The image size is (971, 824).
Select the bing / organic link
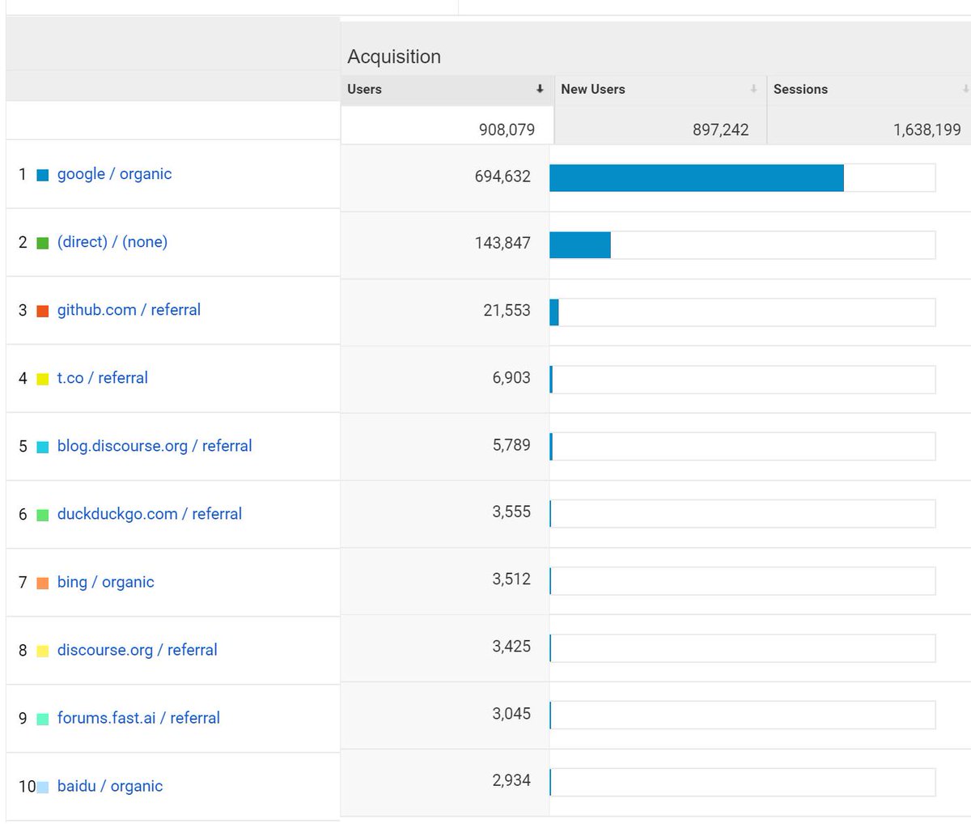point(106,582)
